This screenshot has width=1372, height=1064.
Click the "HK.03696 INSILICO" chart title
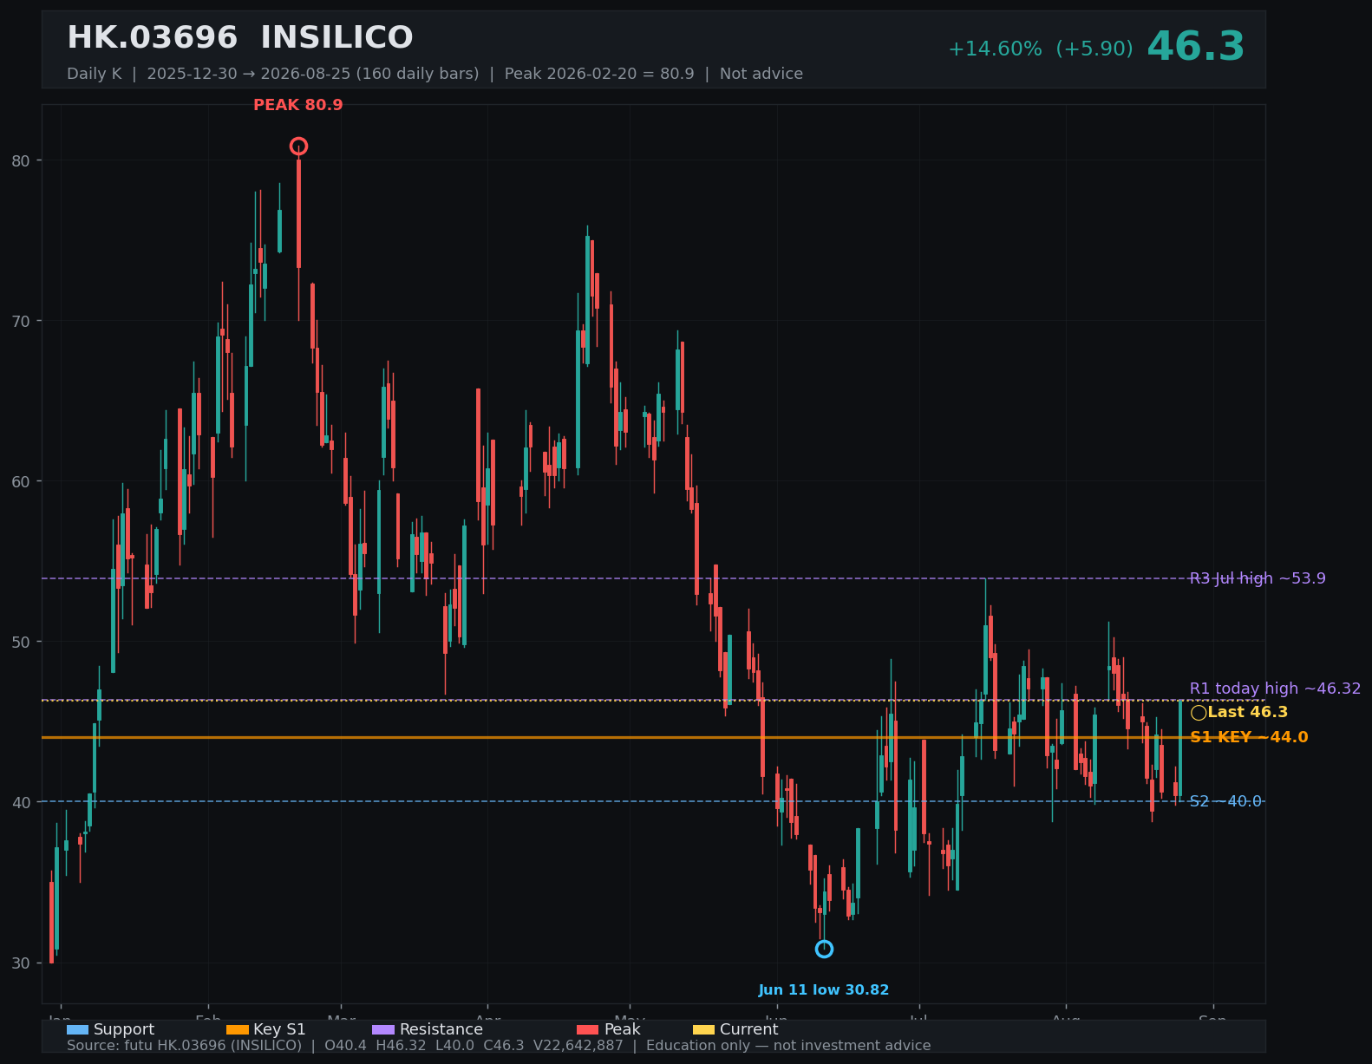coord(240,38)
